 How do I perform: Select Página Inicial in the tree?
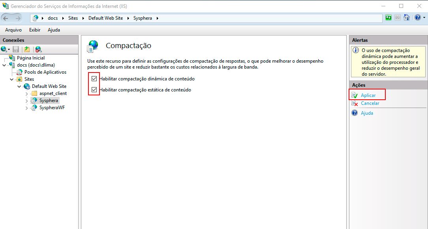click(x=31, y=58)
